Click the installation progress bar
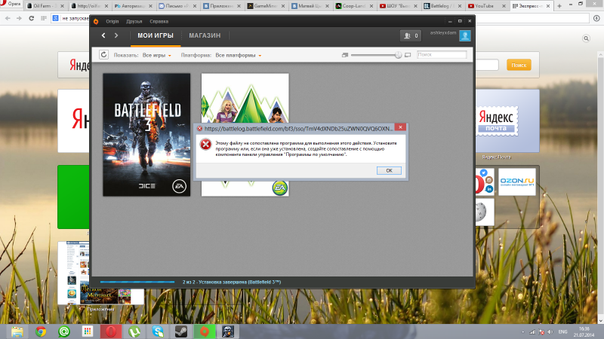604x339 pixels. tap(137, 282)
